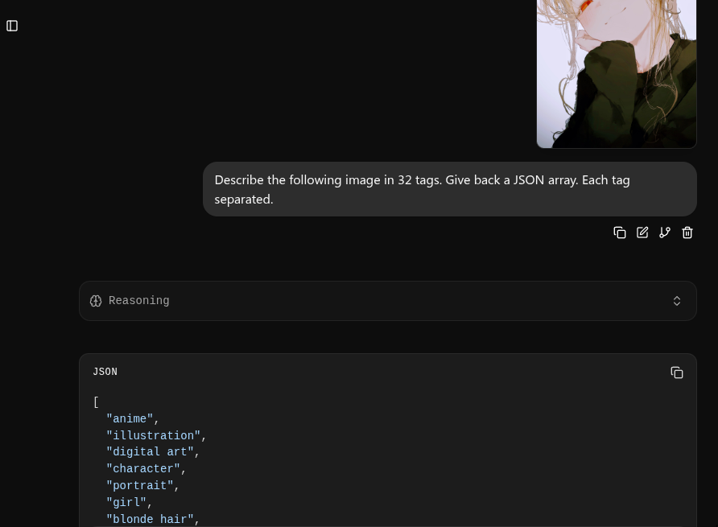Branch the conversation from this message
Screen dimensions: 718x527
pyautogui.click(x=665, y=233)
